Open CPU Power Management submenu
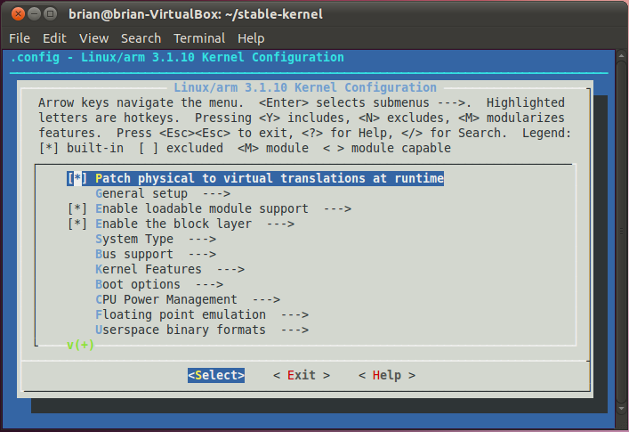This screenshot has width=629, height=432. tap(188, 300)
